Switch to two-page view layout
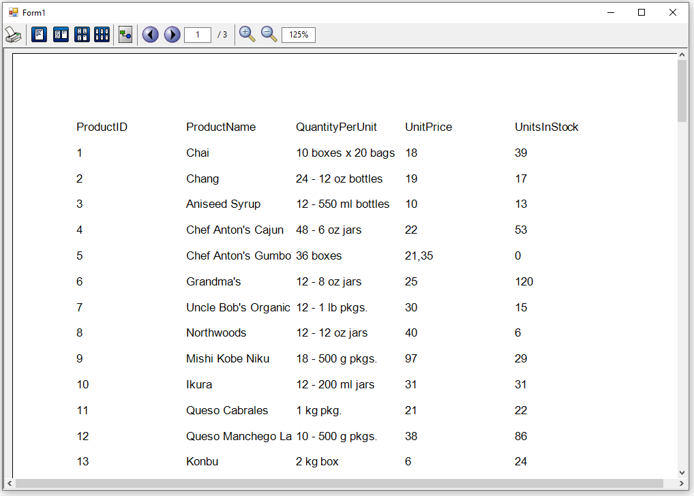 click(x=61, y=35)
